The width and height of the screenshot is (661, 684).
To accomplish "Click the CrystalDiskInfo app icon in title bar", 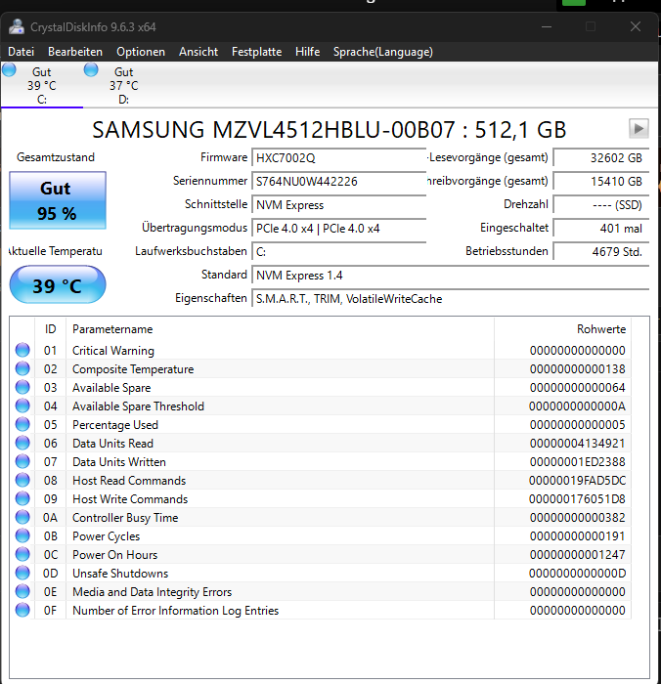I will [x=17, y=27].
